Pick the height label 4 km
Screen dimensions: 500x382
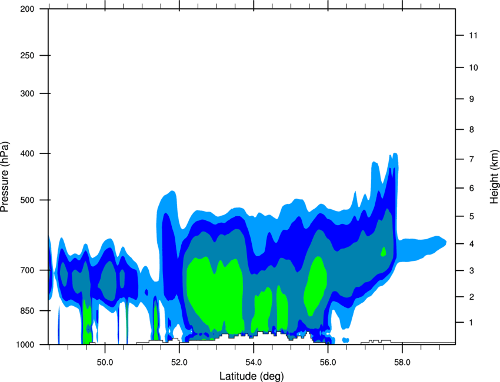click(472, 244)
